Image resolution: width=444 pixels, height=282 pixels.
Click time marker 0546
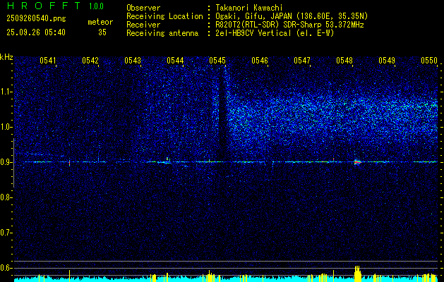coord(260,60)
